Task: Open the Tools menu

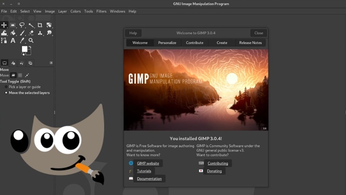Action: [x=89, y=11]
